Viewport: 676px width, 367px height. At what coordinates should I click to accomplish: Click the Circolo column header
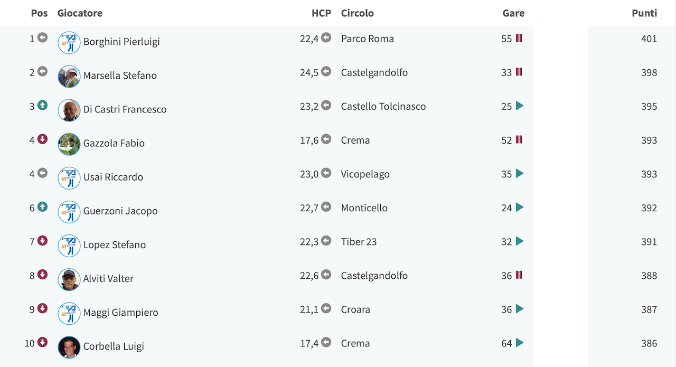[358, 13]
